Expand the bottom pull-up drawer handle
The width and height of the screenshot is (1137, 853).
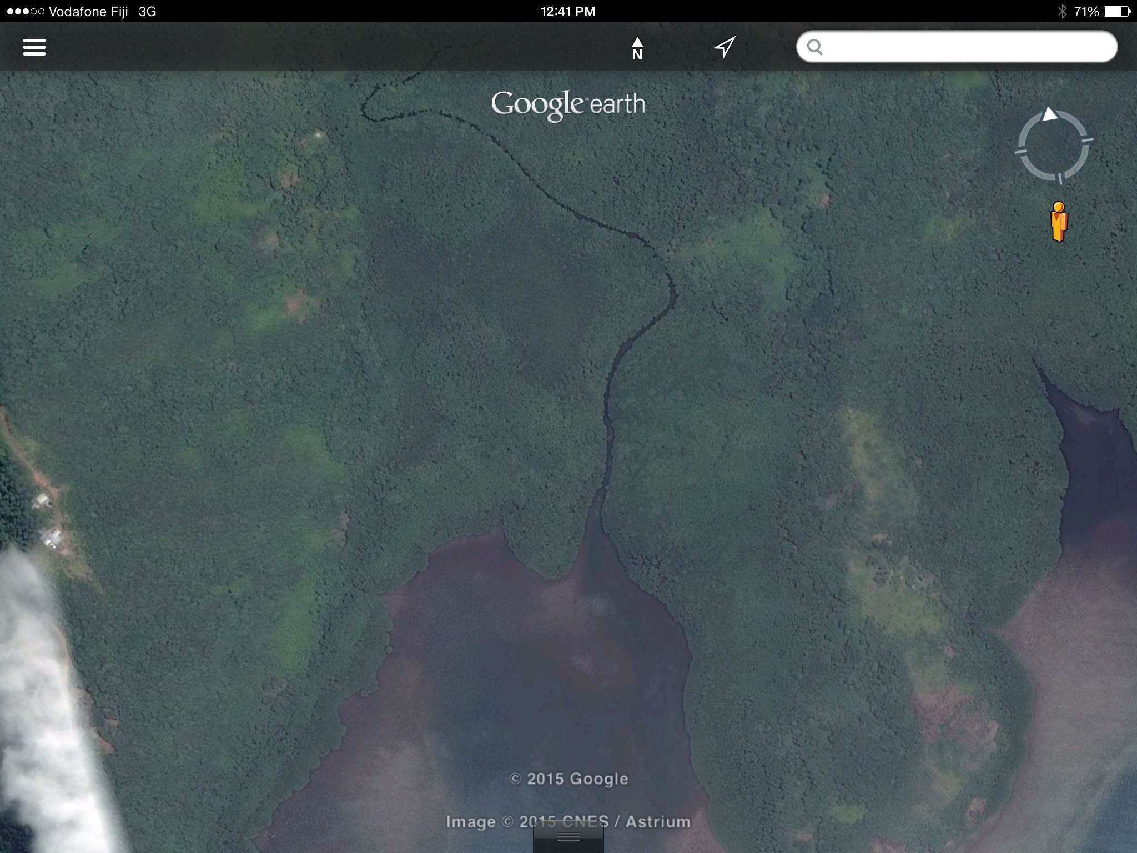[x=568, y=837]
